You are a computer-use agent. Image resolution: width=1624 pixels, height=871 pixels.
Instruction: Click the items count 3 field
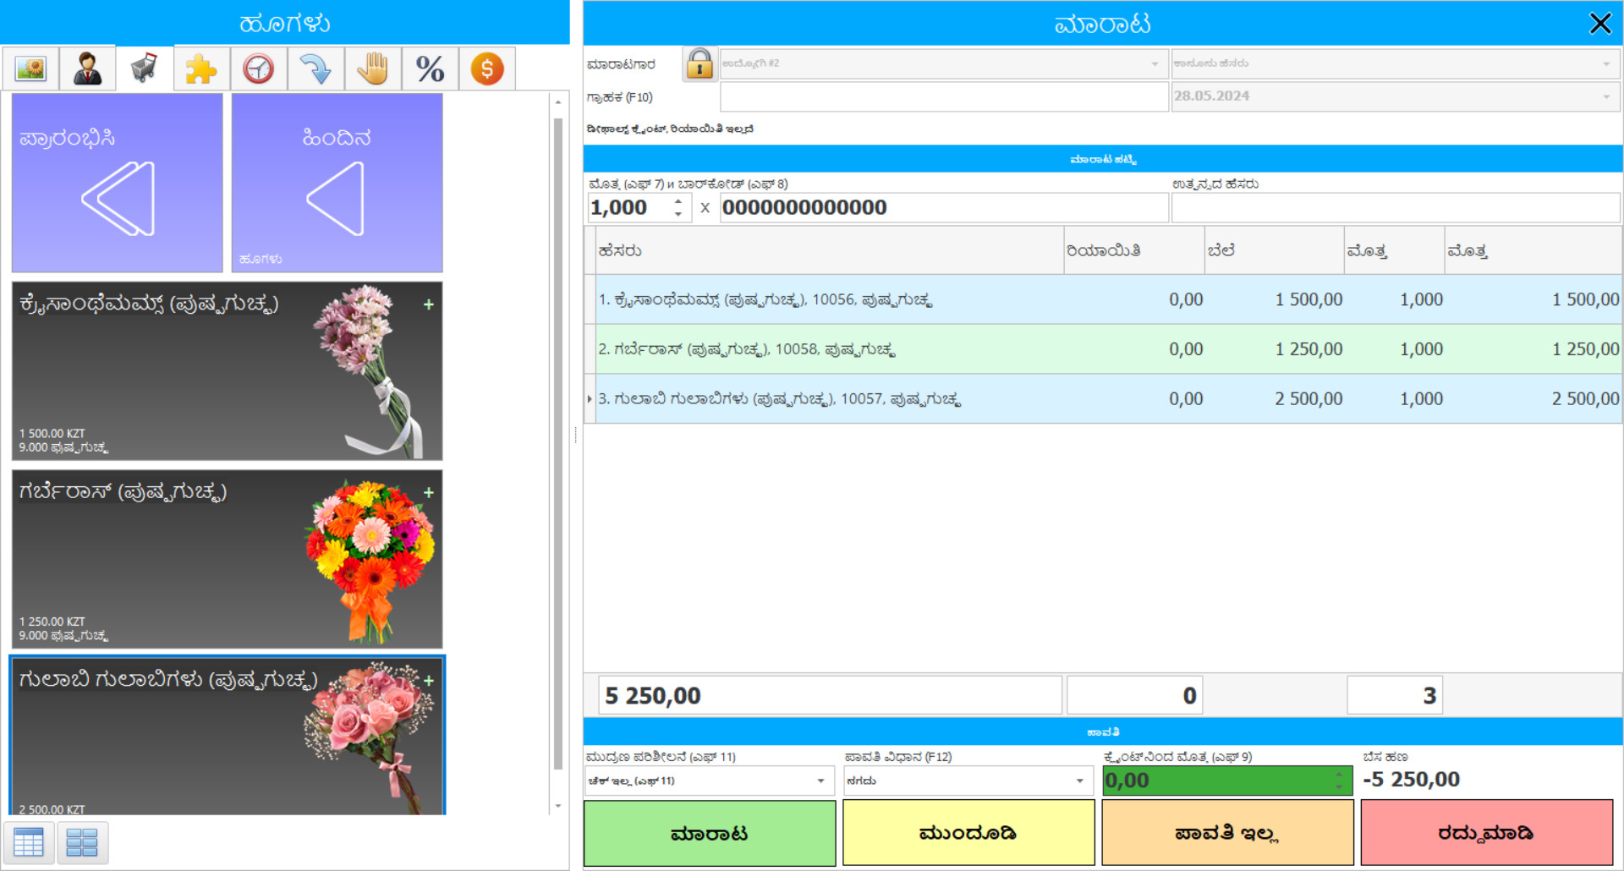1395,695
